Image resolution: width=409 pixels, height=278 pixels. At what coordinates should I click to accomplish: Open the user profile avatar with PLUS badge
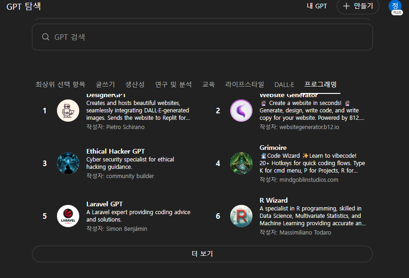[x=395, y=7]
